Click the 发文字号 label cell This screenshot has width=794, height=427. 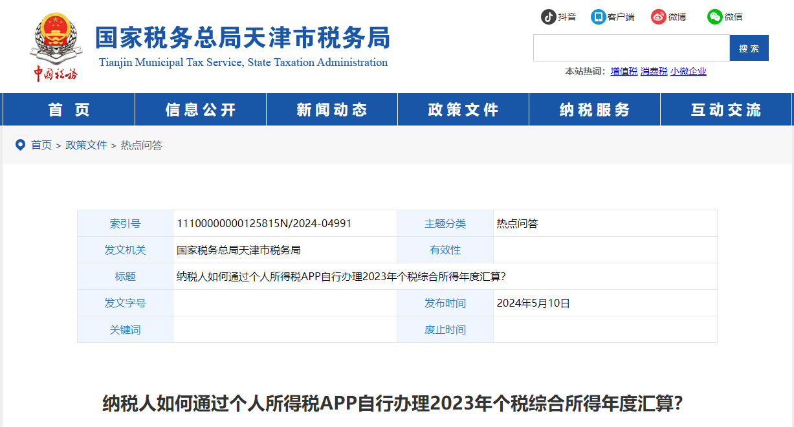pos(125,303)
